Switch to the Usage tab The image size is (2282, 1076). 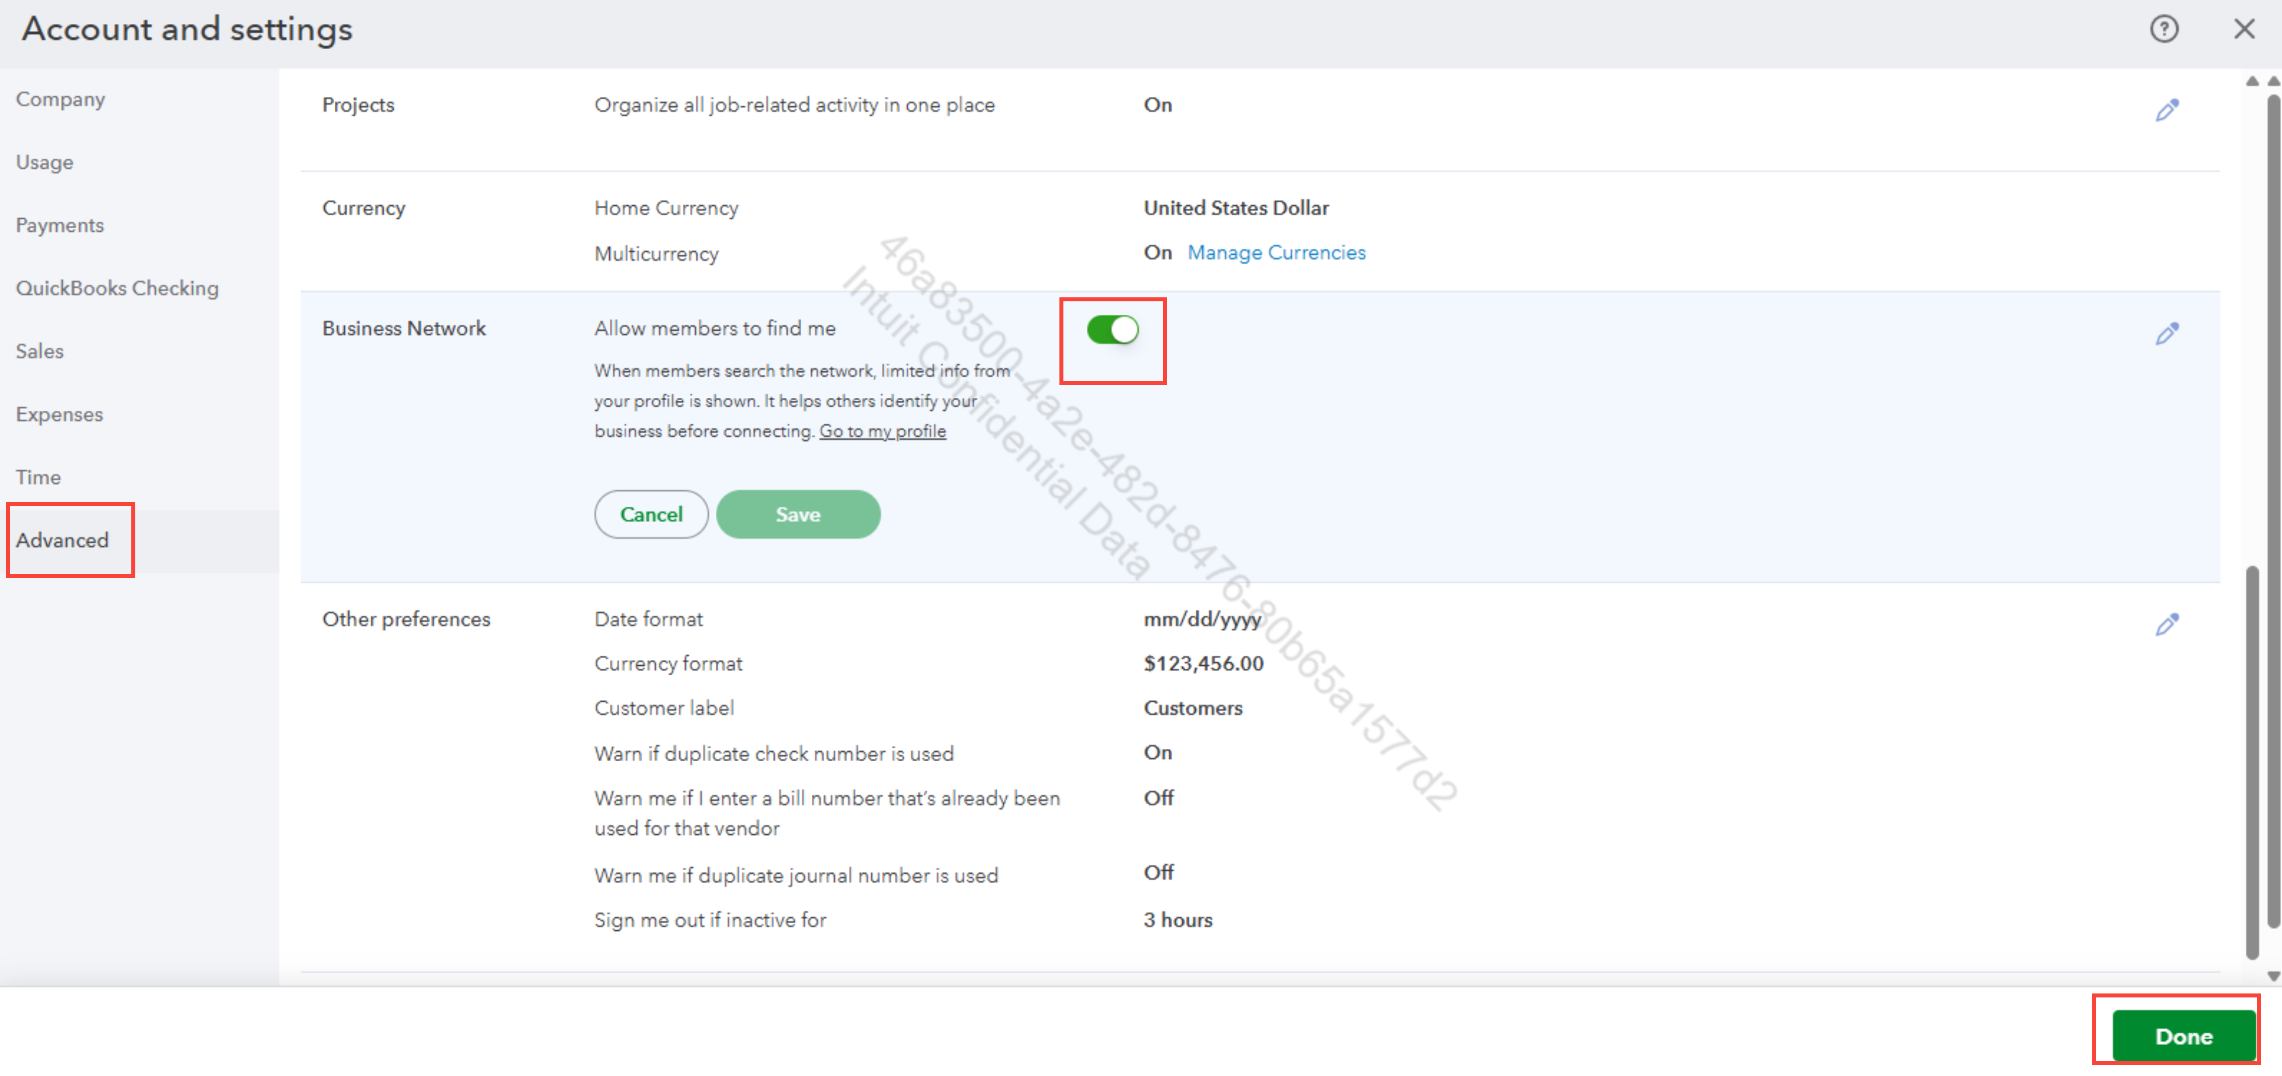tap(44, 162)
